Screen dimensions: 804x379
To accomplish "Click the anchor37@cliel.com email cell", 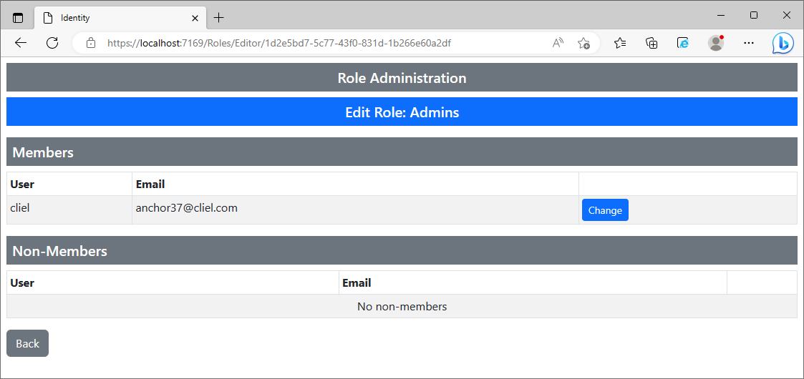I will 355,210.
